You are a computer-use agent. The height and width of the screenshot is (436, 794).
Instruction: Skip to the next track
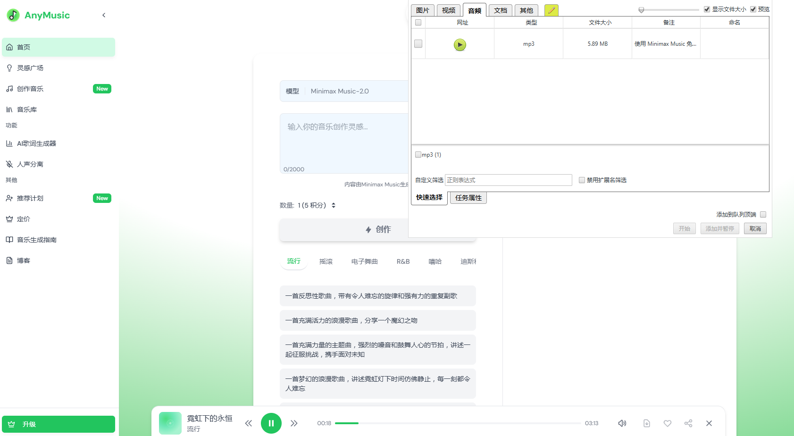(x=294, y=423)
